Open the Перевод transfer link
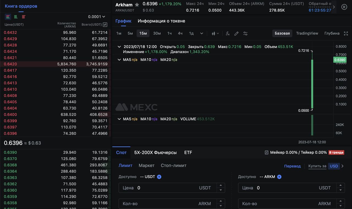The image size is (352, 209). 292,166
